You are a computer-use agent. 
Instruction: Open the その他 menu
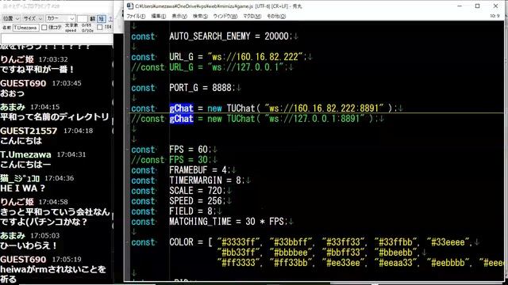[x=276, y=16]
